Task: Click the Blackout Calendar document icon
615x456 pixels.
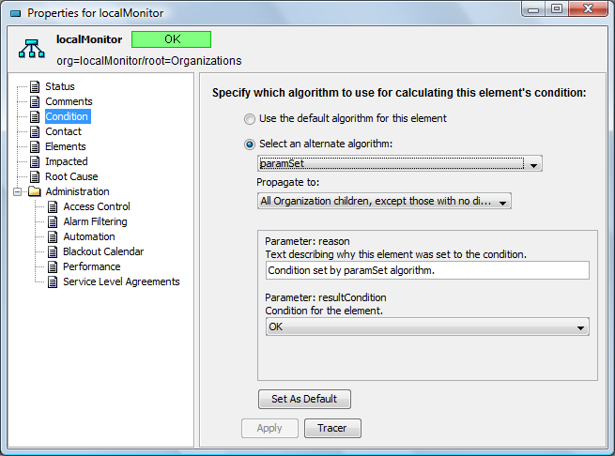Action: (53, 251)
